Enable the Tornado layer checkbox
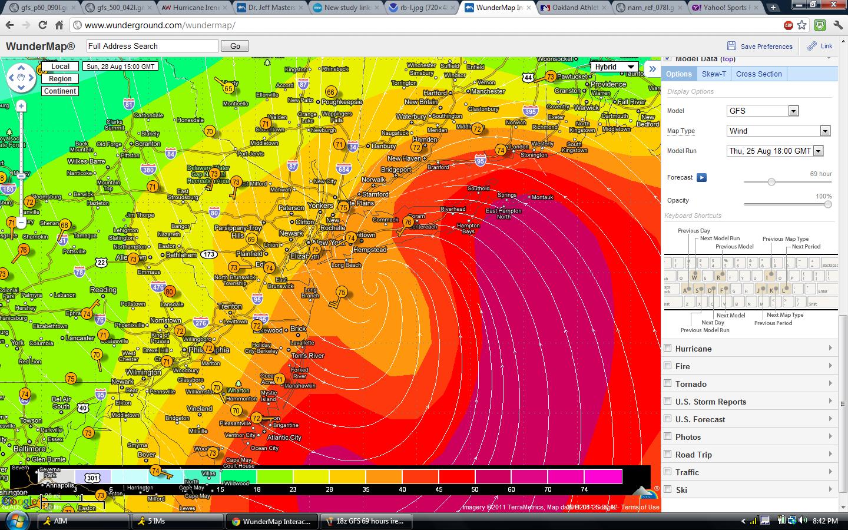 pyautogui.click(x=667, y=383)
